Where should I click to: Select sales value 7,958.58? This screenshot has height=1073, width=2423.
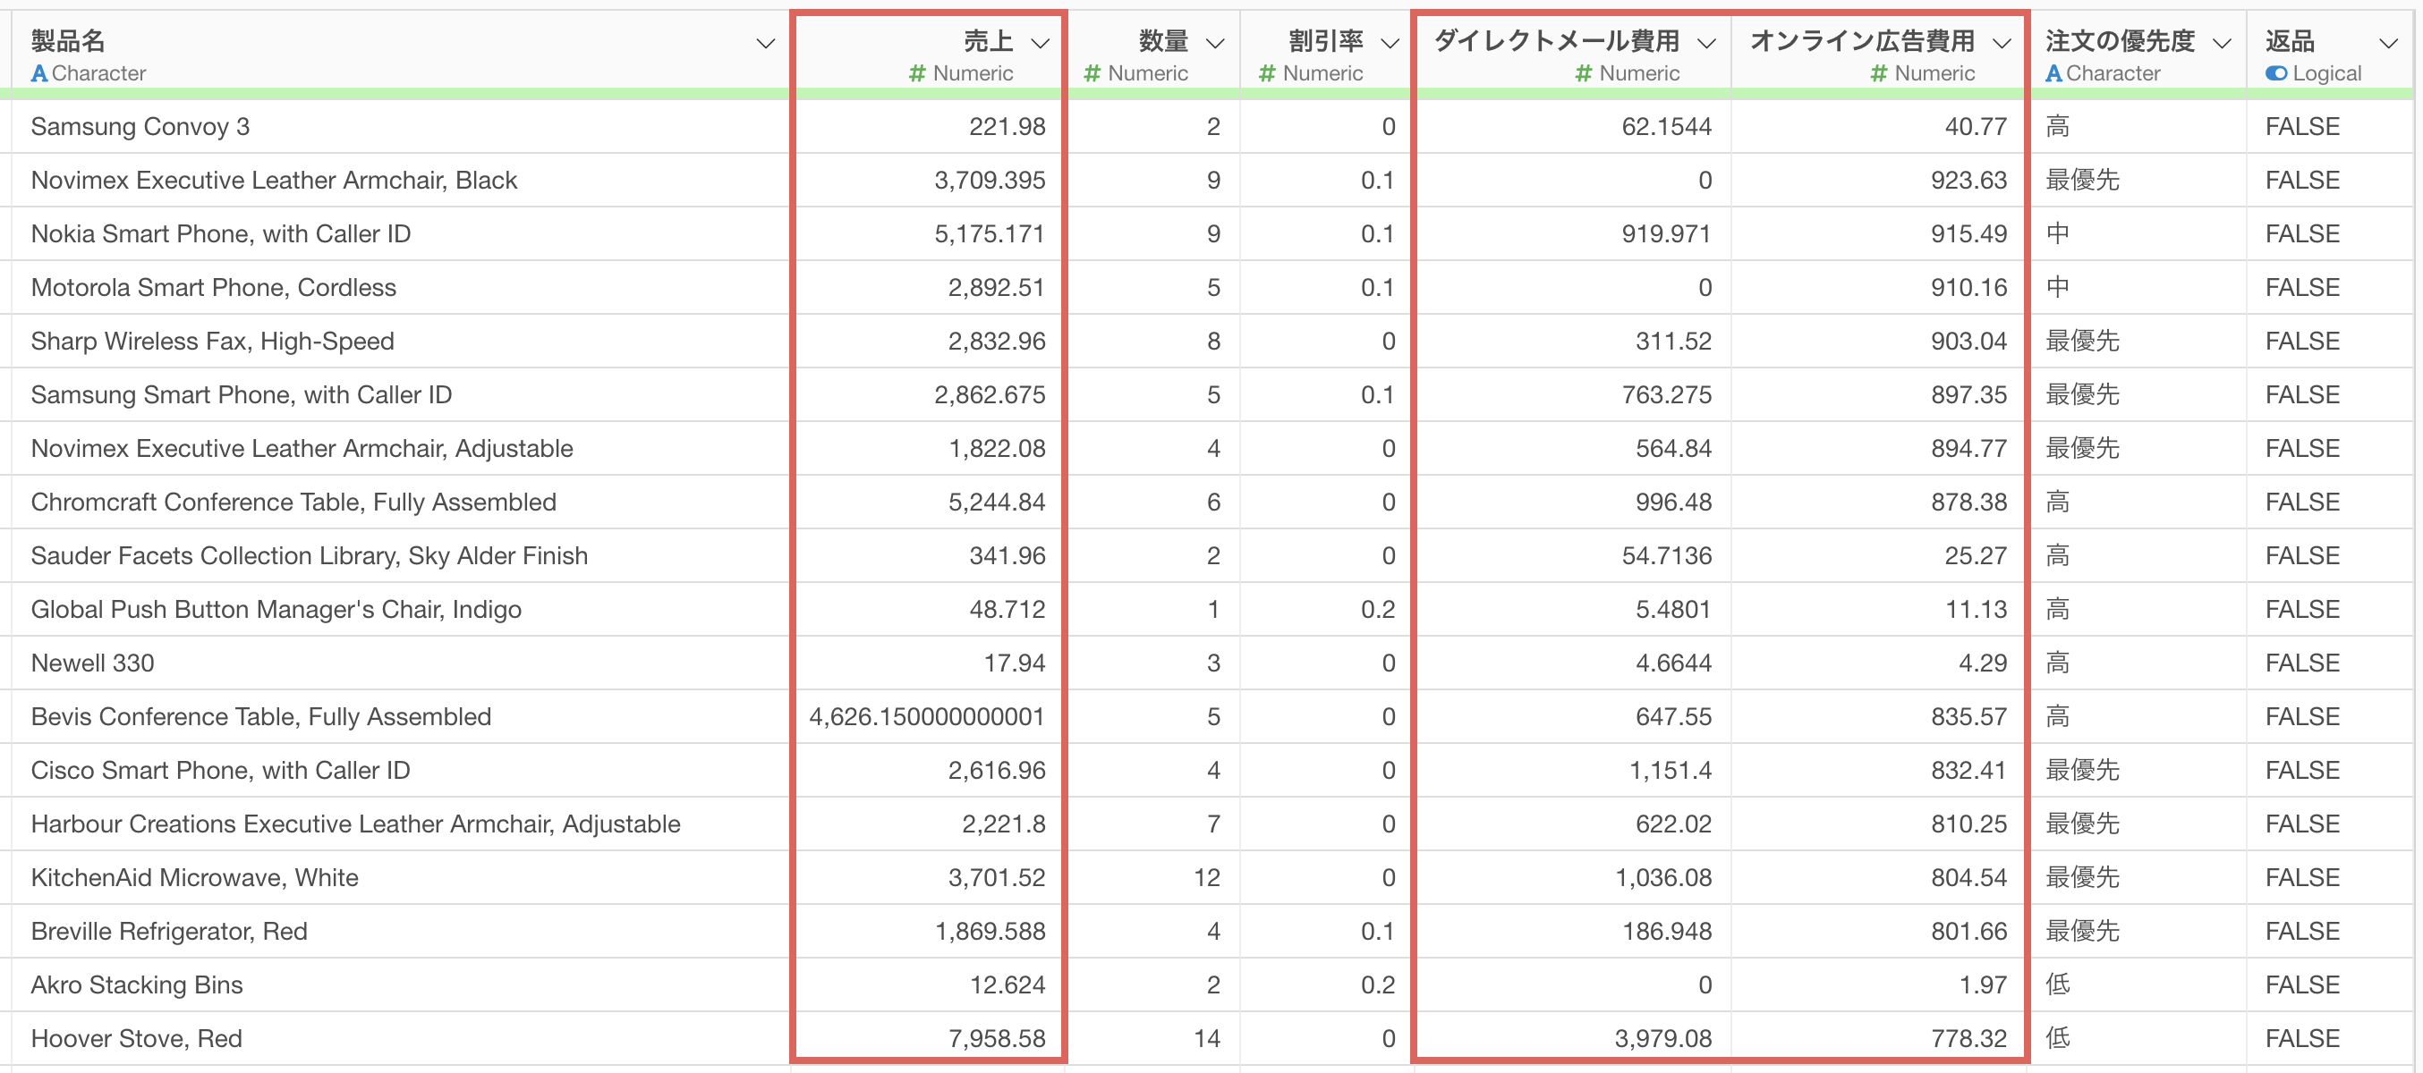coord(997,1037)
